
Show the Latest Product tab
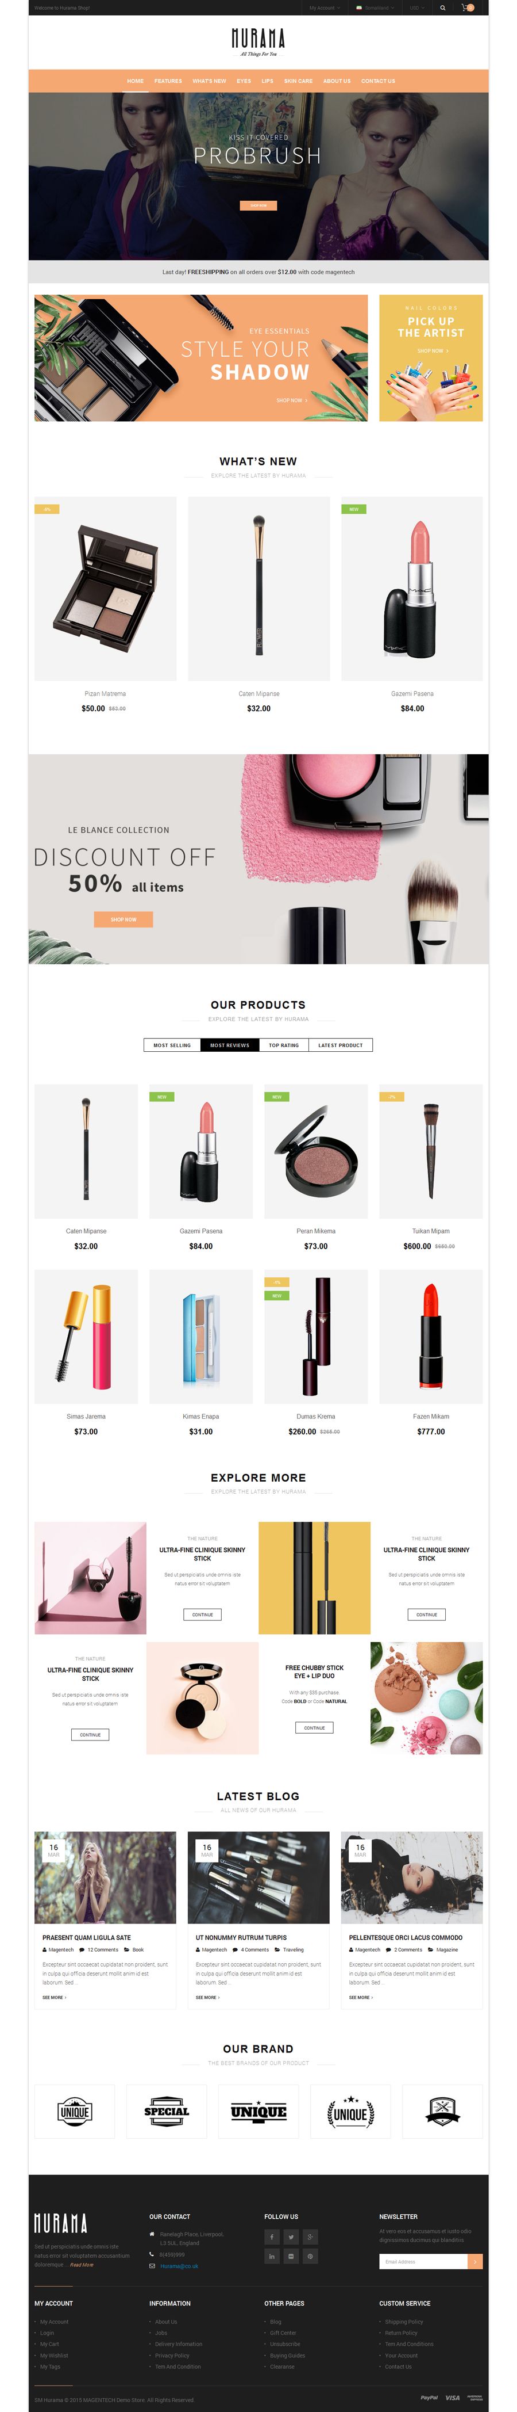coord(340,1045)
